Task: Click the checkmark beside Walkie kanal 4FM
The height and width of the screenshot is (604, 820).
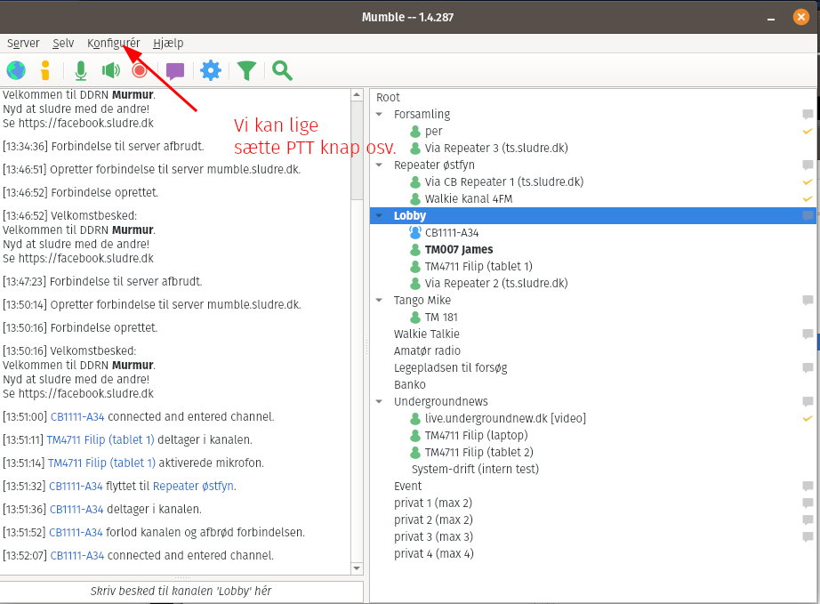Action: coord(808,198)
